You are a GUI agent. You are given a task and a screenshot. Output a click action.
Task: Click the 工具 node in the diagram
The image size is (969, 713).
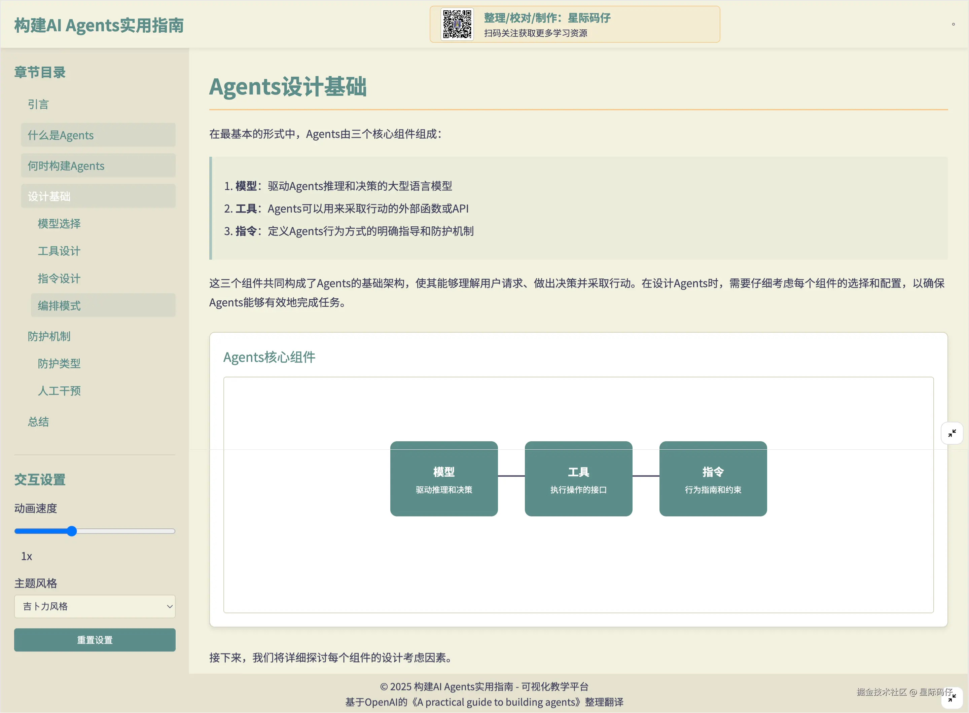pos(578,478)
